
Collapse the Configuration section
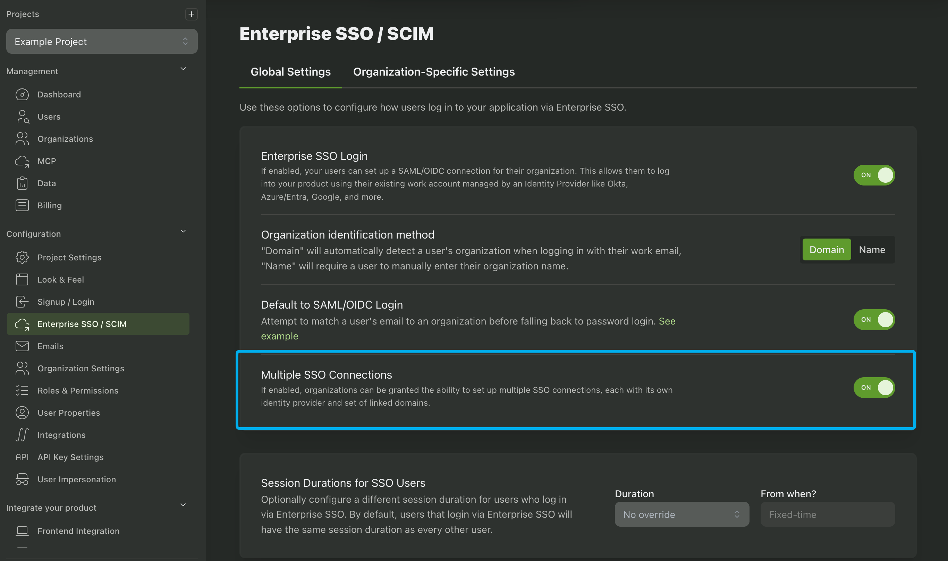[183, 231]
